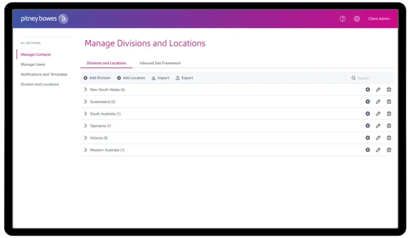
Task: Open Manage Users in the sidebar
Action: click(33, 64)
